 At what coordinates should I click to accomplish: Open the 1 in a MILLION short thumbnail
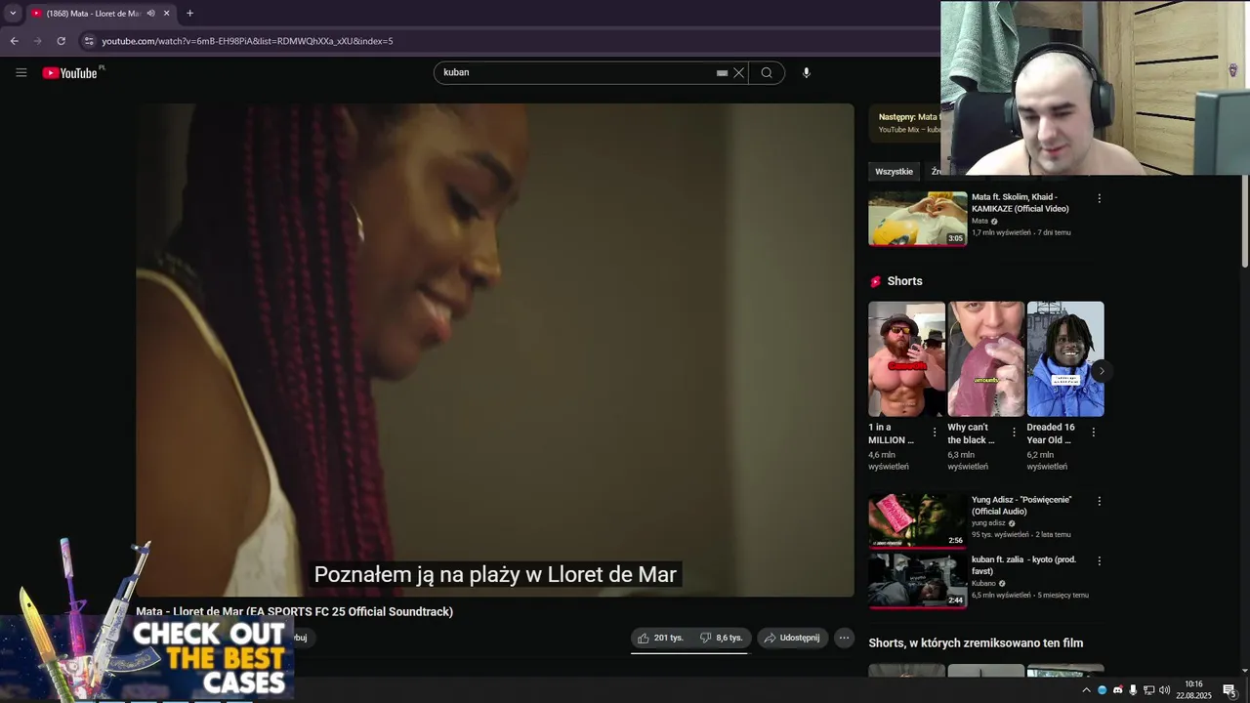[x=906, y=358]
